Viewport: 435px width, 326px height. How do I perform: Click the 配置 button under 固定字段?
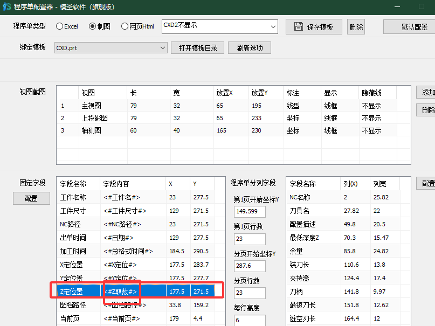(31, 198)
